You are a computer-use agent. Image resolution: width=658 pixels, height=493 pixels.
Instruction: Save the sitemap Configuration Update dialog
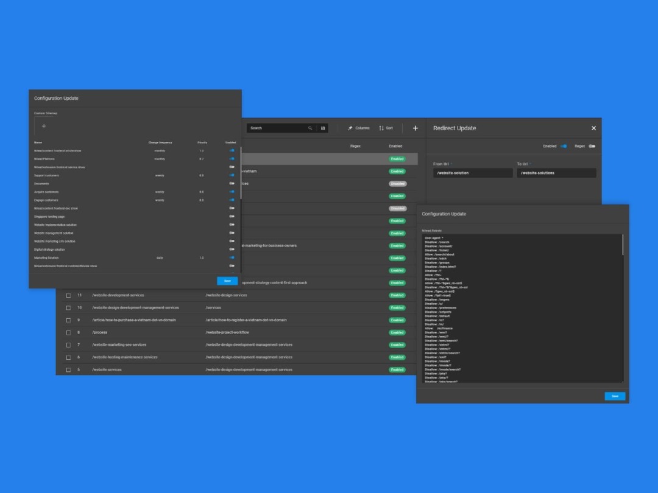click(227, 281)
